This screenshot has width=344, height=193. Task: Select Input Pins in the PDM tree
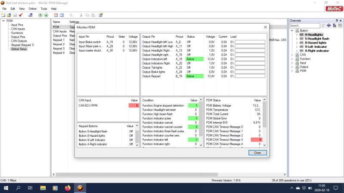point(17,25)
